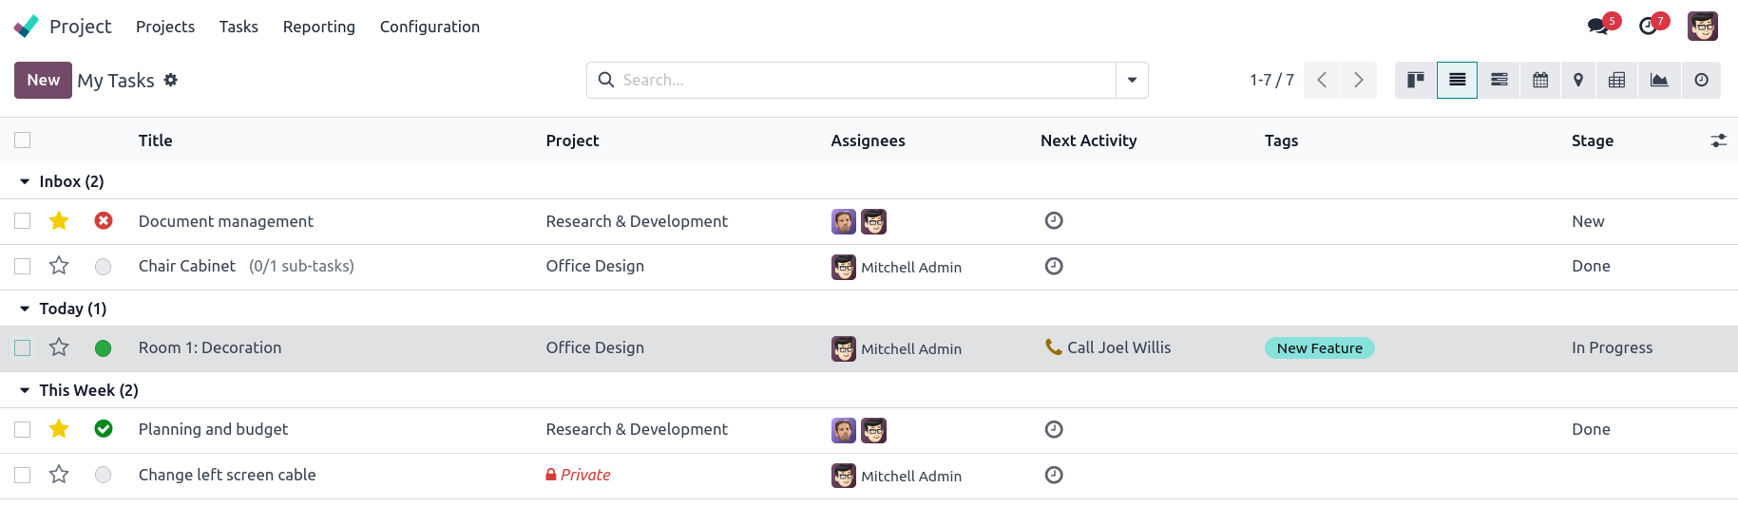Viewport: 1738px width, 506px height.
Task: Select all tasks with header checkbox
Action: pyautogui.click(x=23, y=141)
